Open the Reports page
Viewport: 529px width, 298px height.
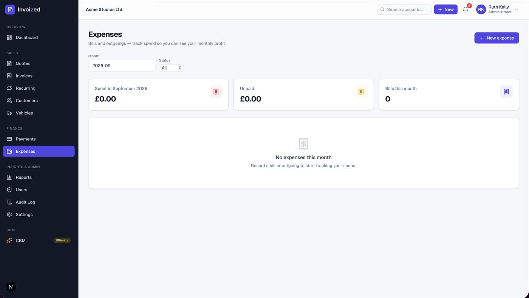[39, 177]
